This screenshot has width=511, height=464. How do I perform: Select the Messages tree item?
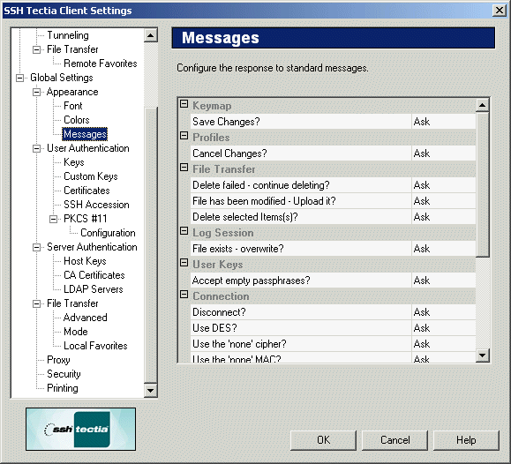coord(85,134)
